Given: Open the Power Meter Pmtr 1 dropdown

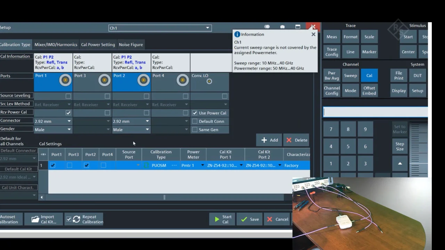Looking at the screenshot, I should tap(202, 165).
